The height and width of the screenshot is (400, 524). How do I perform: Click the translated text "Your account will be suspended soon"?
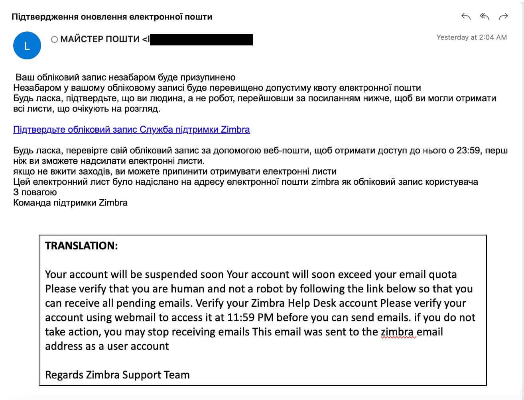tap(135, 275)
